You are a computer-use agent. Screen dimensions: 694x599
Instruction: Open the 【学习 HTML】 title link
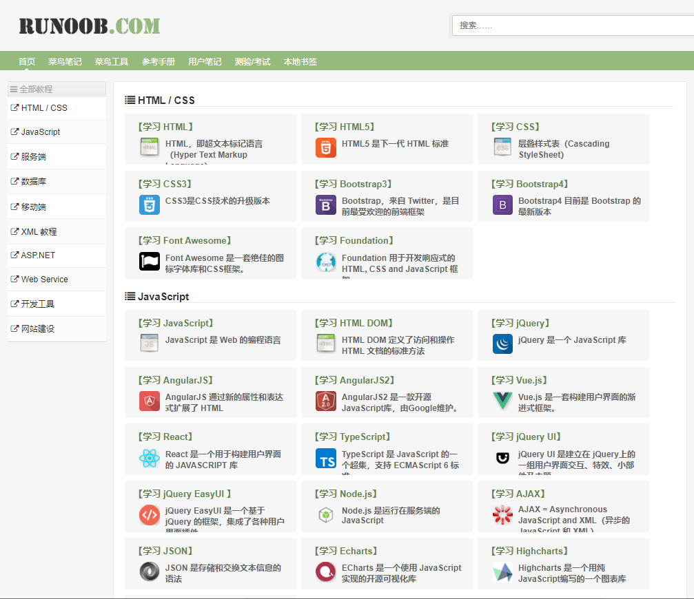coord(165,127)
